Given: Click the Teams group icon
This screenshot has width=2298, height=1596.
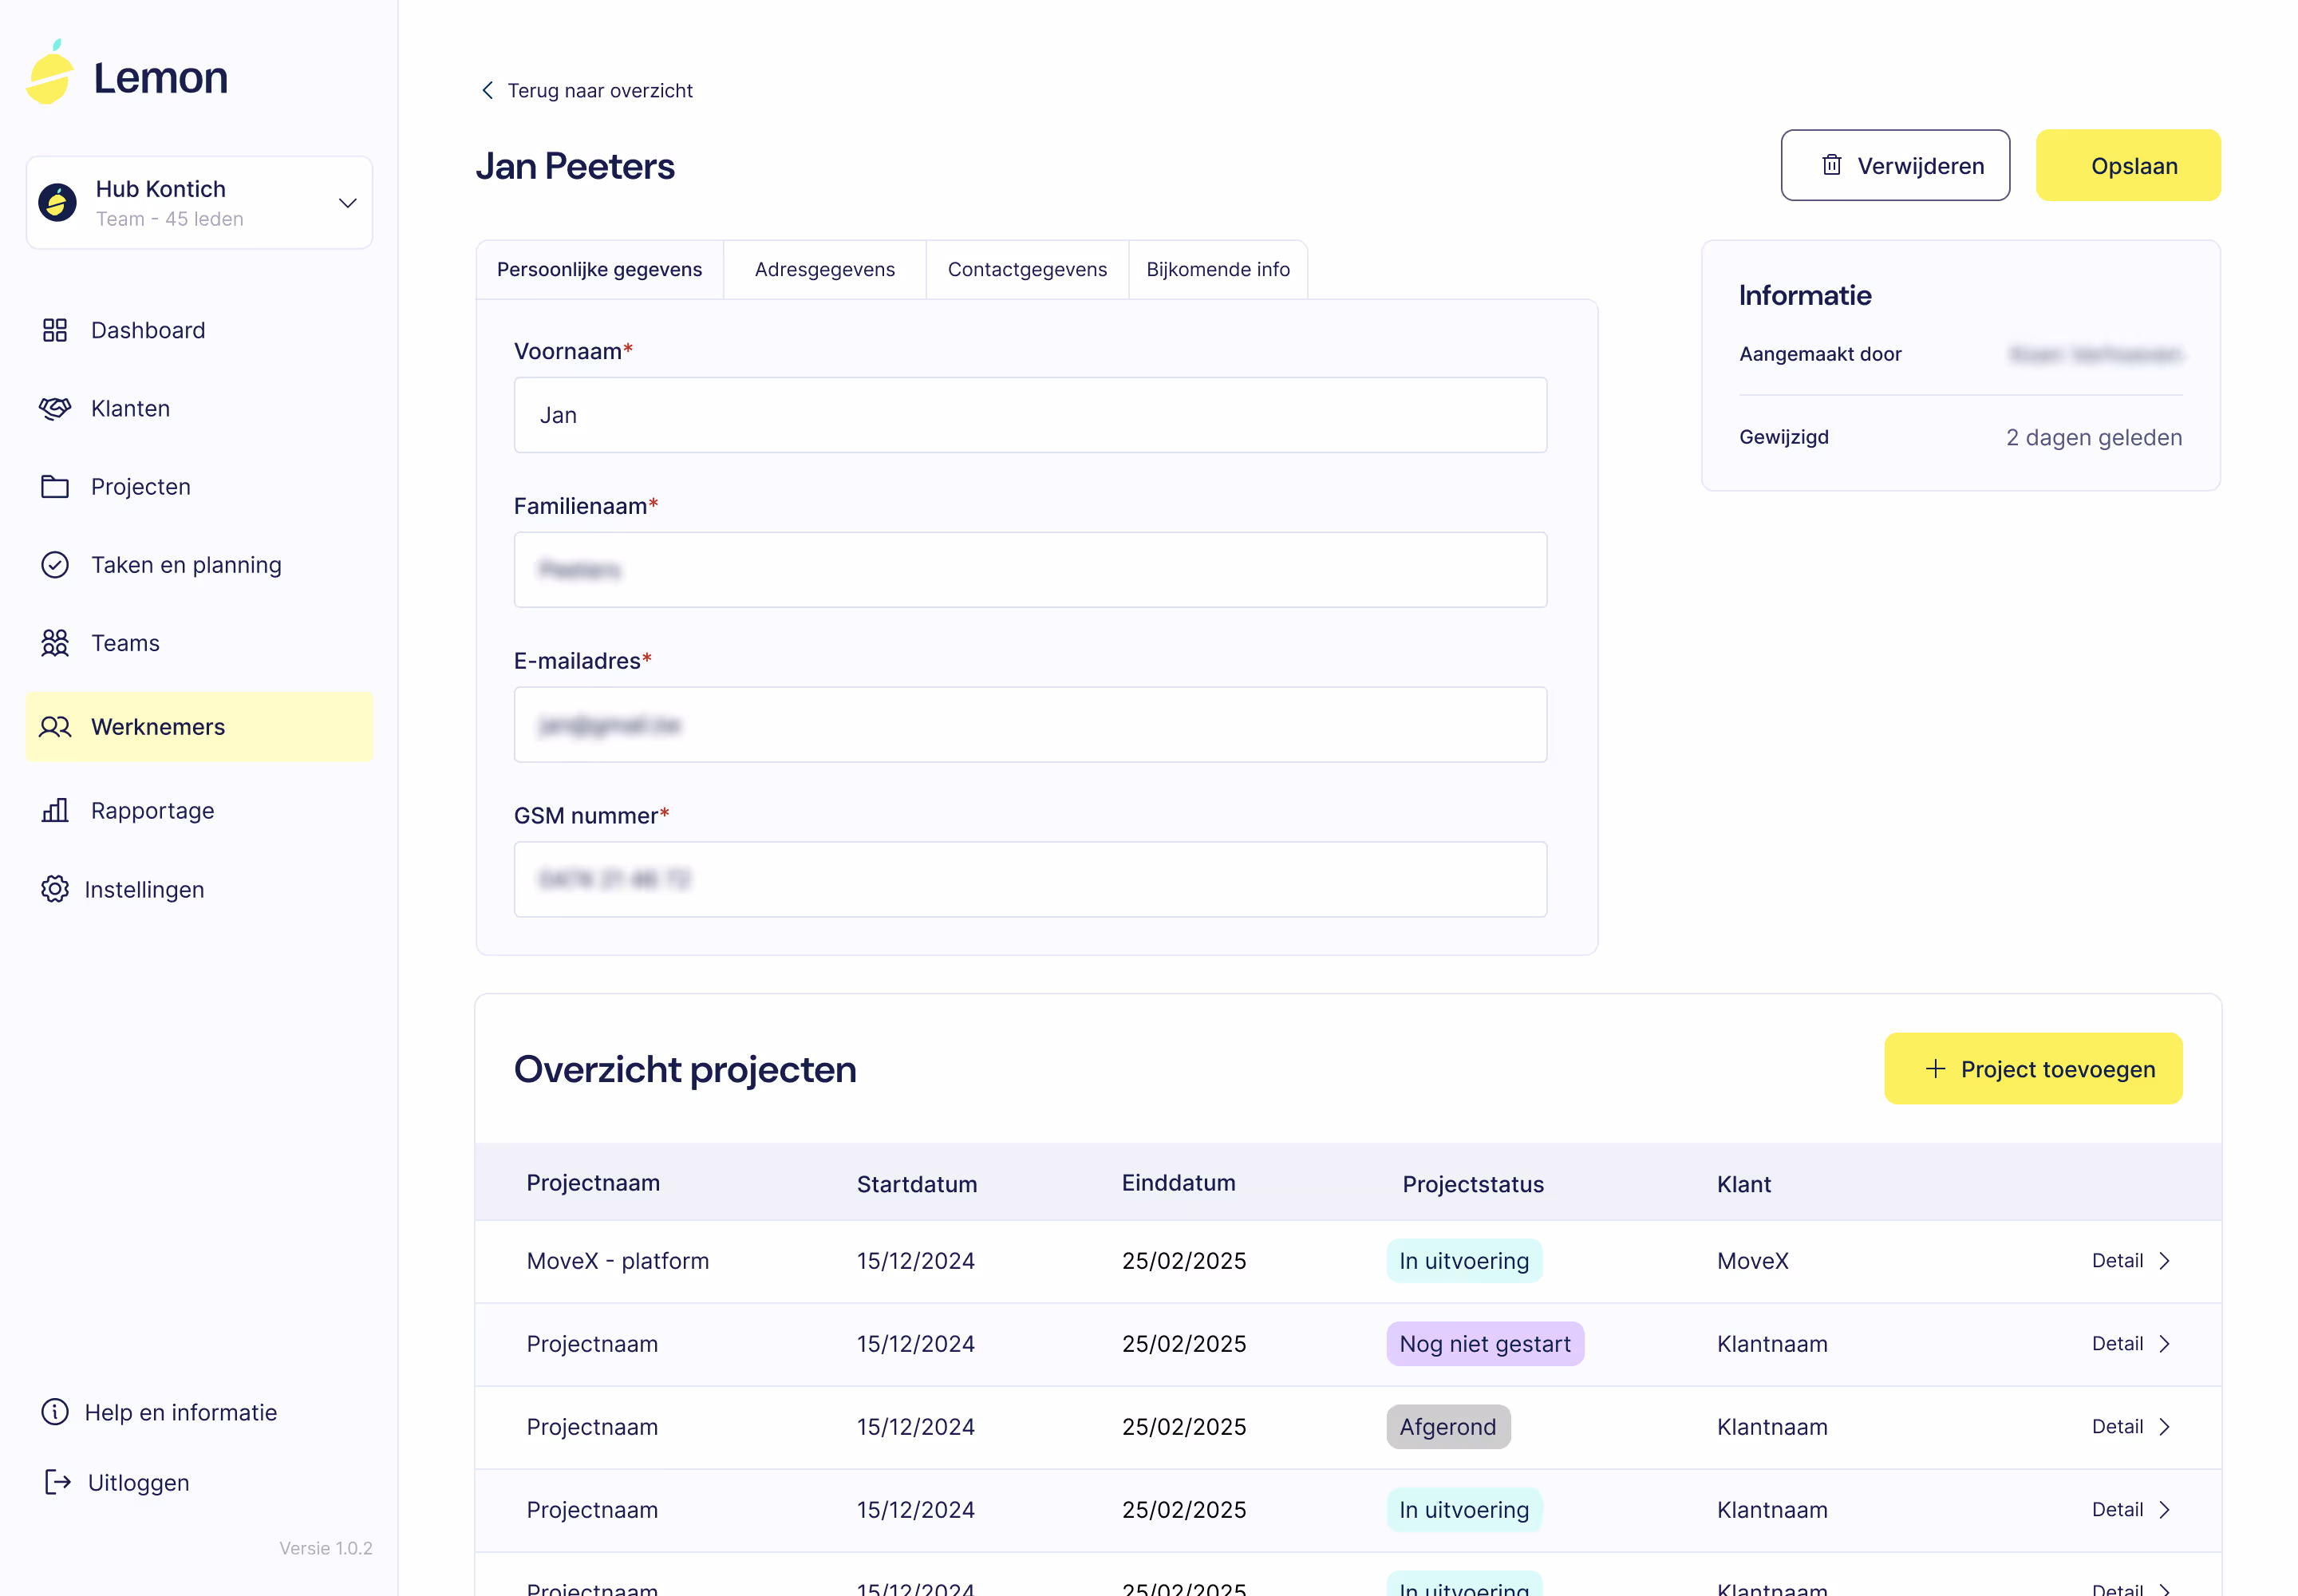Looking at the screenshot, I should tap(55, 643).
